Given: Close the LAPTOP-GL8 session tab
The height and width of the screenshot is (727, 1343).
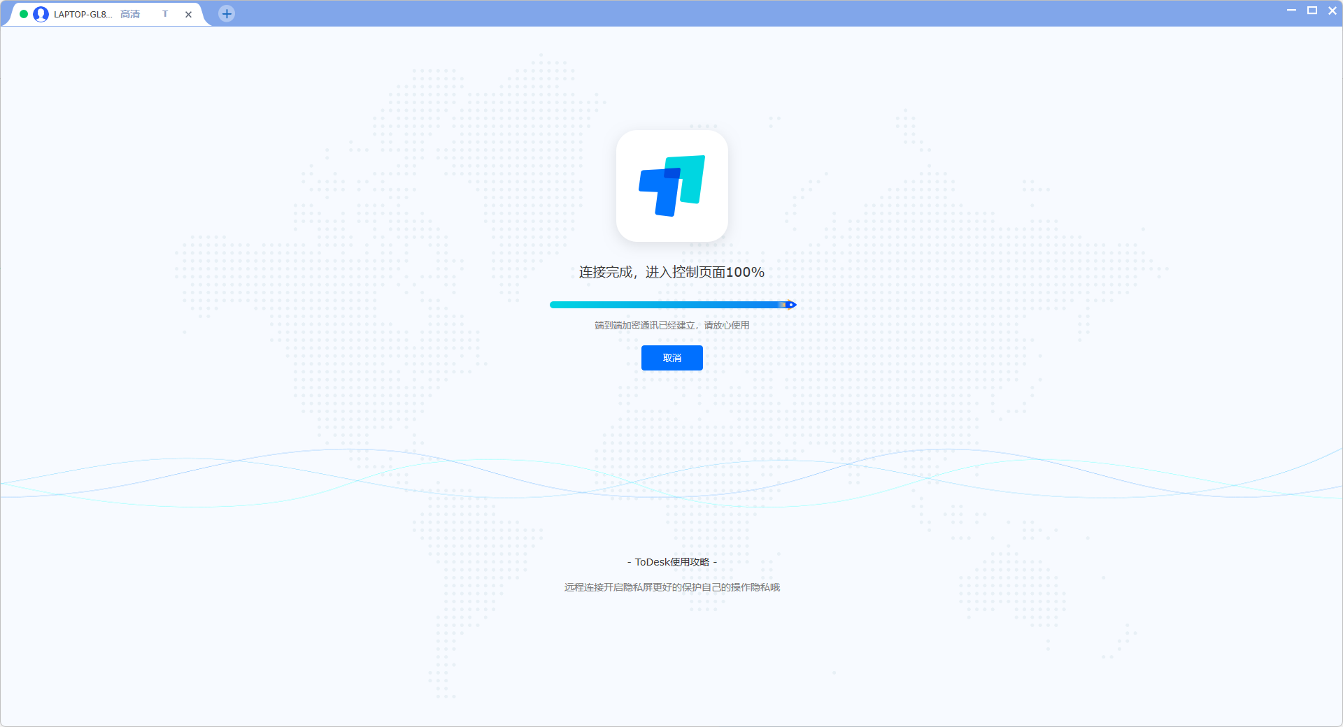Looking at the screenshot, I should (188, 14).
